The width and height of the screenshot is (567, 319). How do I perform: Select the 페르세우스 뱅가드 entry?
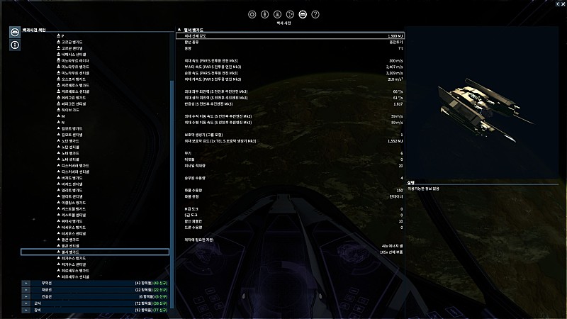(x=75, y=271)
